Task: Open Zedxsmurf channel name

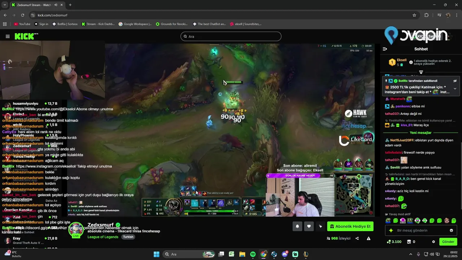Action: [x=101, y=225]
